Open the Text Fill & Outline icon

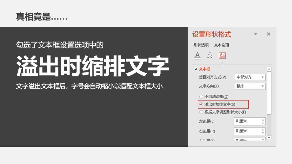197,56
